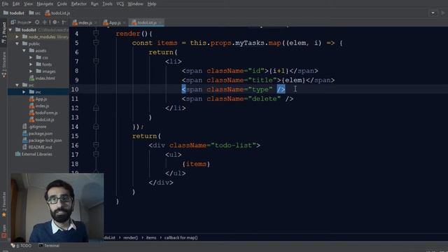
Task: Close the todoList.js editor tab
Action: [160, 22]
